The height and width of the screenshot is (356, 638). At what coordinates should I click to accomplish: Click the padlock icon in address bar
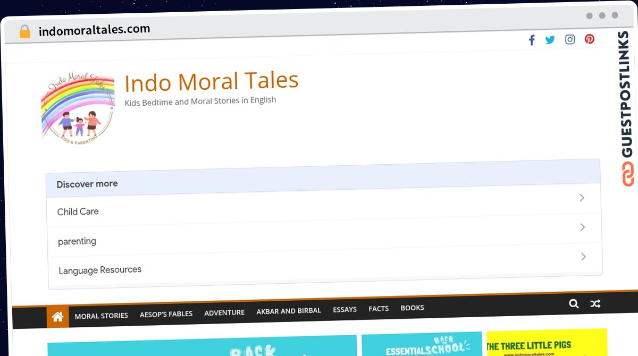point(25,31)
